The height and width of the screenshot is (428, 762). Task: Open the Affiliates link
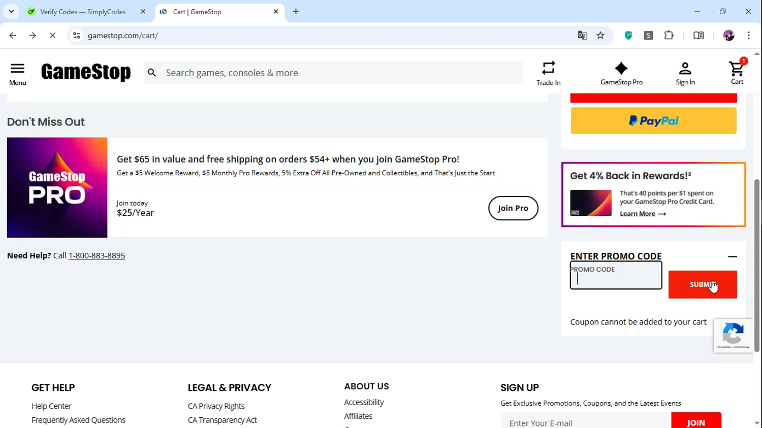[x=358, y=416]
